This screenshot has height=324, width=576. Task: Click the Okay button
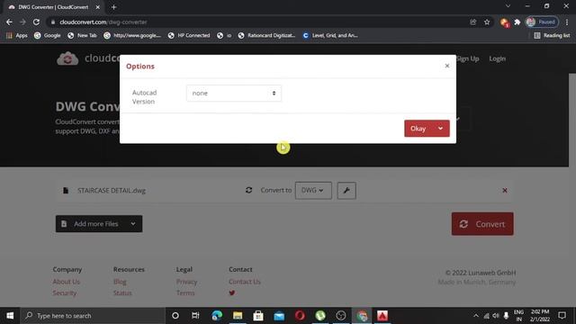[418, 129]
